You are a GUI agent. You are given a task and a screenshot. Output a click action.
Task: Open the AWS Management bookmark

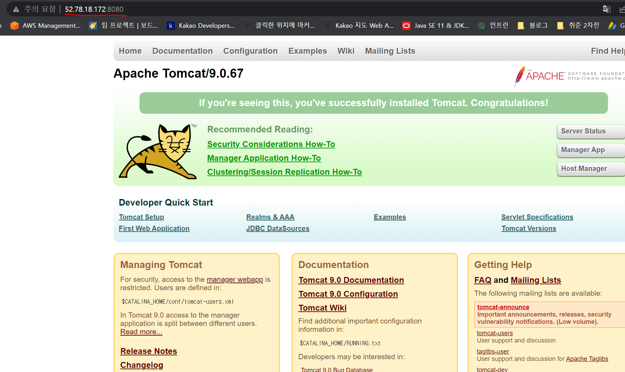45,26
